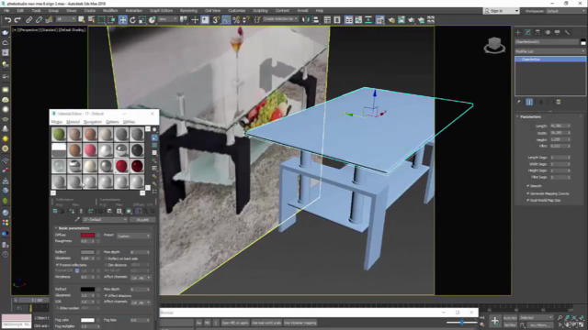Open the Hierarchy tab in command panel
The image size is (588, 330).
click(x=537, y=33)
